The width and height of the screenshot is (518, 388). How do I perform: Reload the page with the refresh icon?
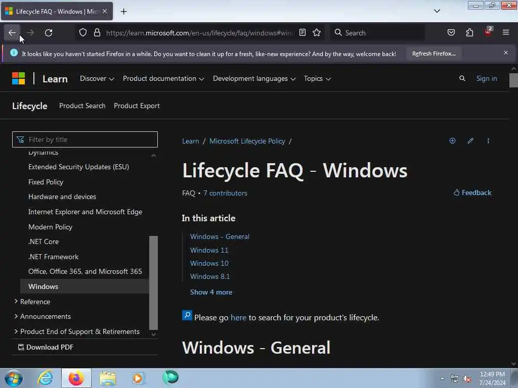click(49, 33)
